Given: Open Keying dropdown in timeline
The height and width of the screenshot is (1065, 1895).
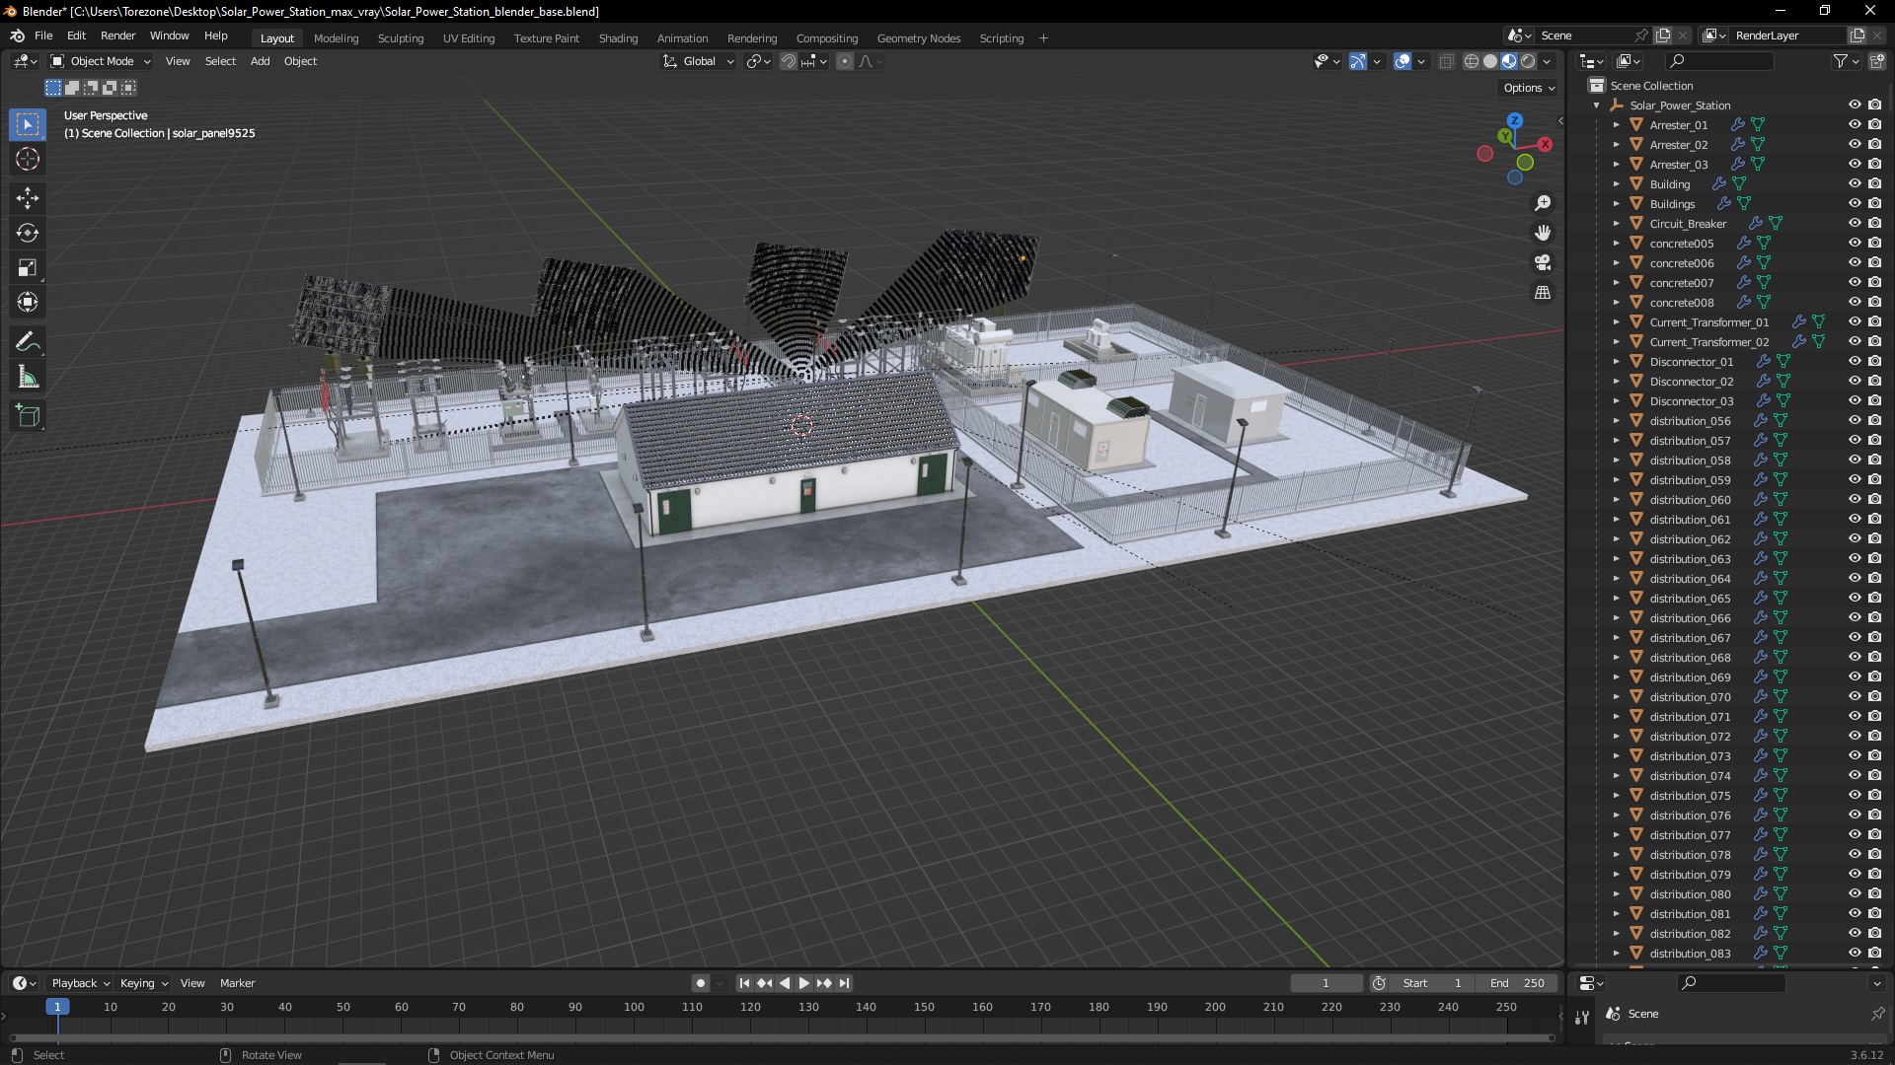Looking at the screenshot, I should (x=143, y=983).
